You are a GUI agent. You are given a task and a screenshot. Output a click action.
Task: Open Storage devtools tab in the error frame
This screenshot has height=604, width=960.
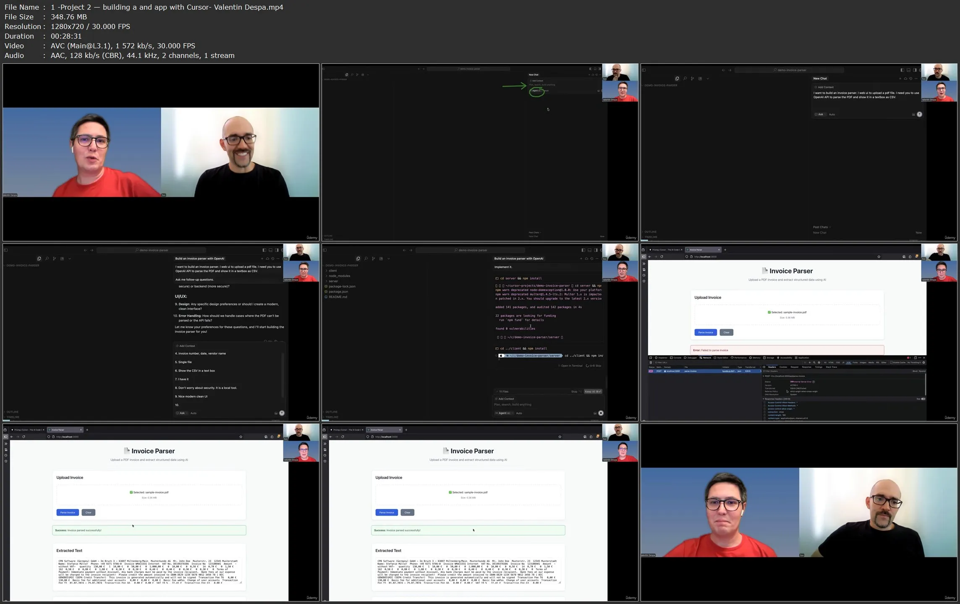coord(769,358)
